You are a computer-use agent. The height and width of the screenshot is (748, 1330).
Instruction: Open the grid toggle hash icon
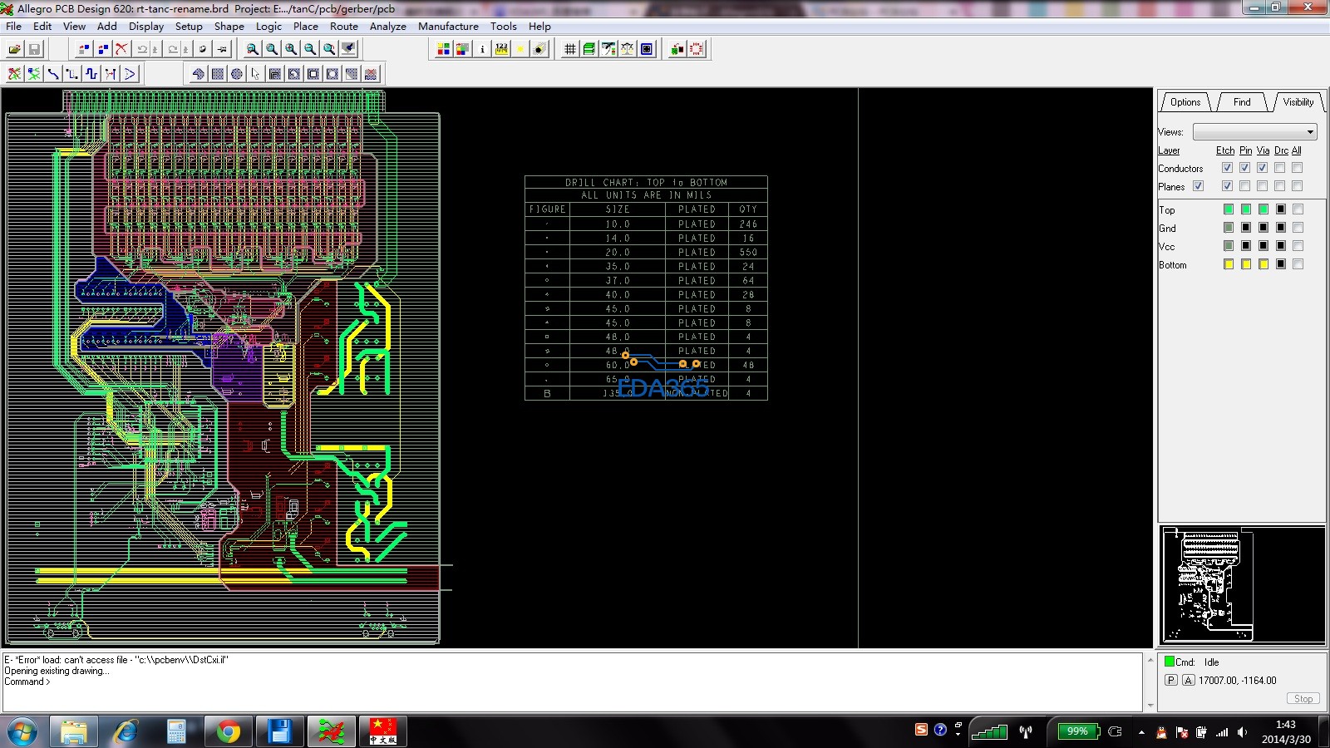pos(570,49)
